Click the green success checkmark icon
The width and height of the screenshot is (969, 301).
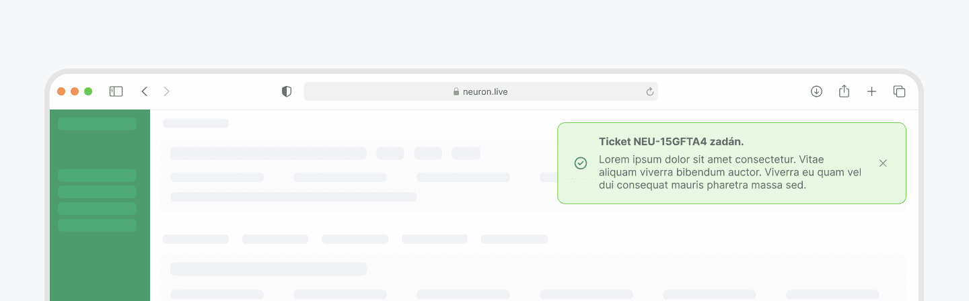(580, 163)
